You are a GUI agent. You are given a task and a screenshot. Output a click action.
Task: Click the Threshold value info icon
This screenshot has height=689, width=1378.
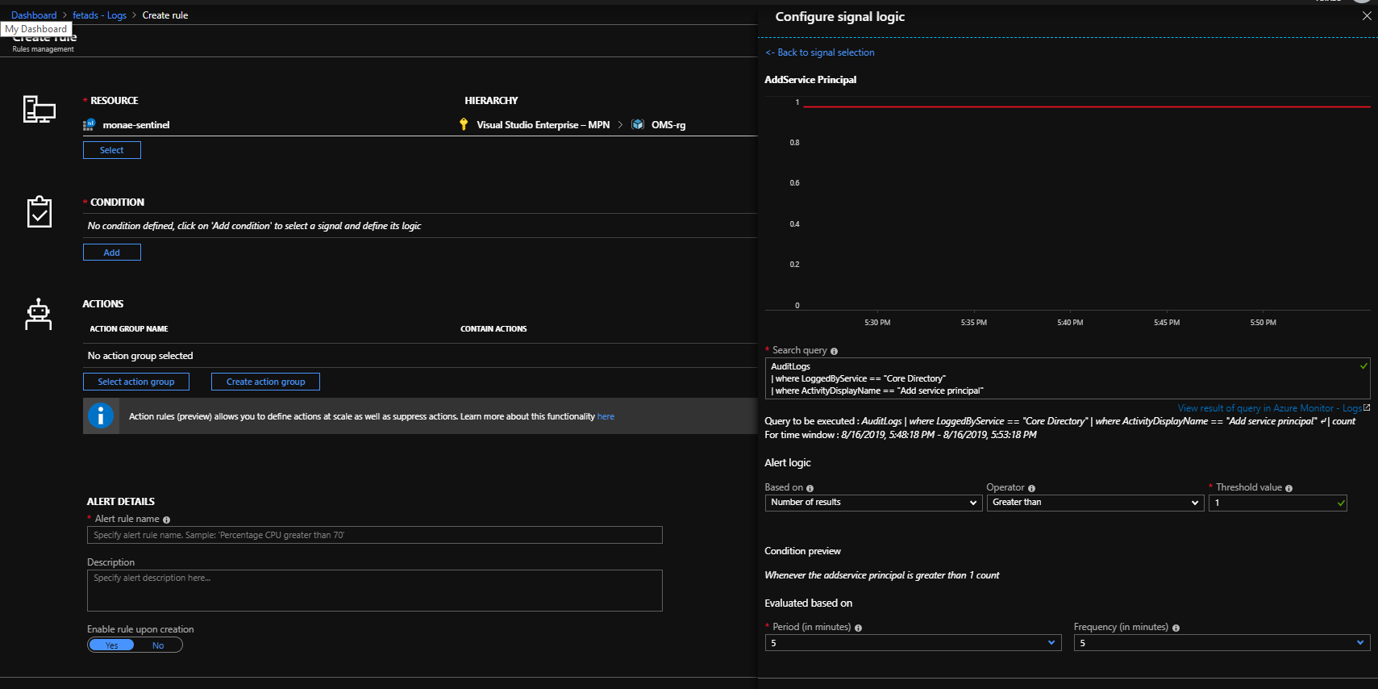pos(1288,488)
